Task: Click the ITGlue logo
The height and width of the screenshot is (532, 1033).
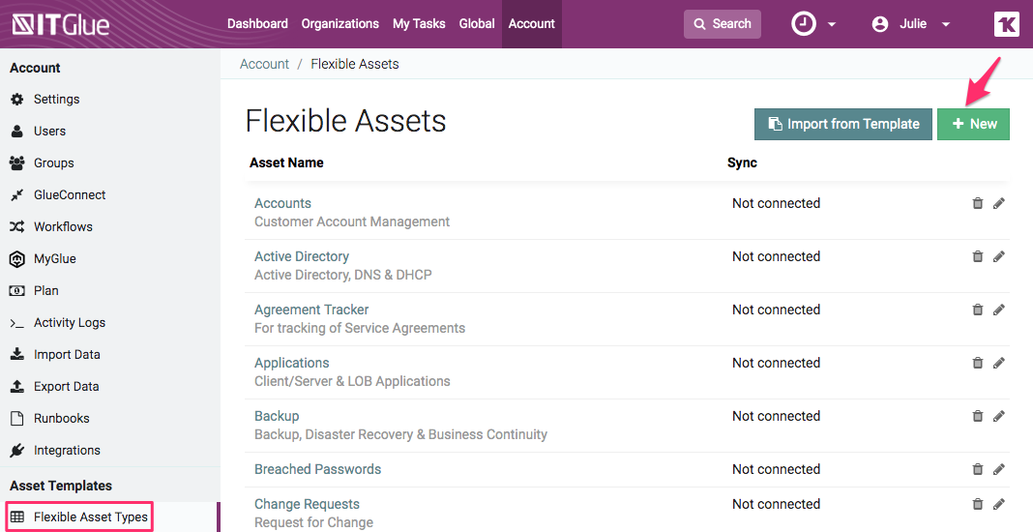Action: 60,24
